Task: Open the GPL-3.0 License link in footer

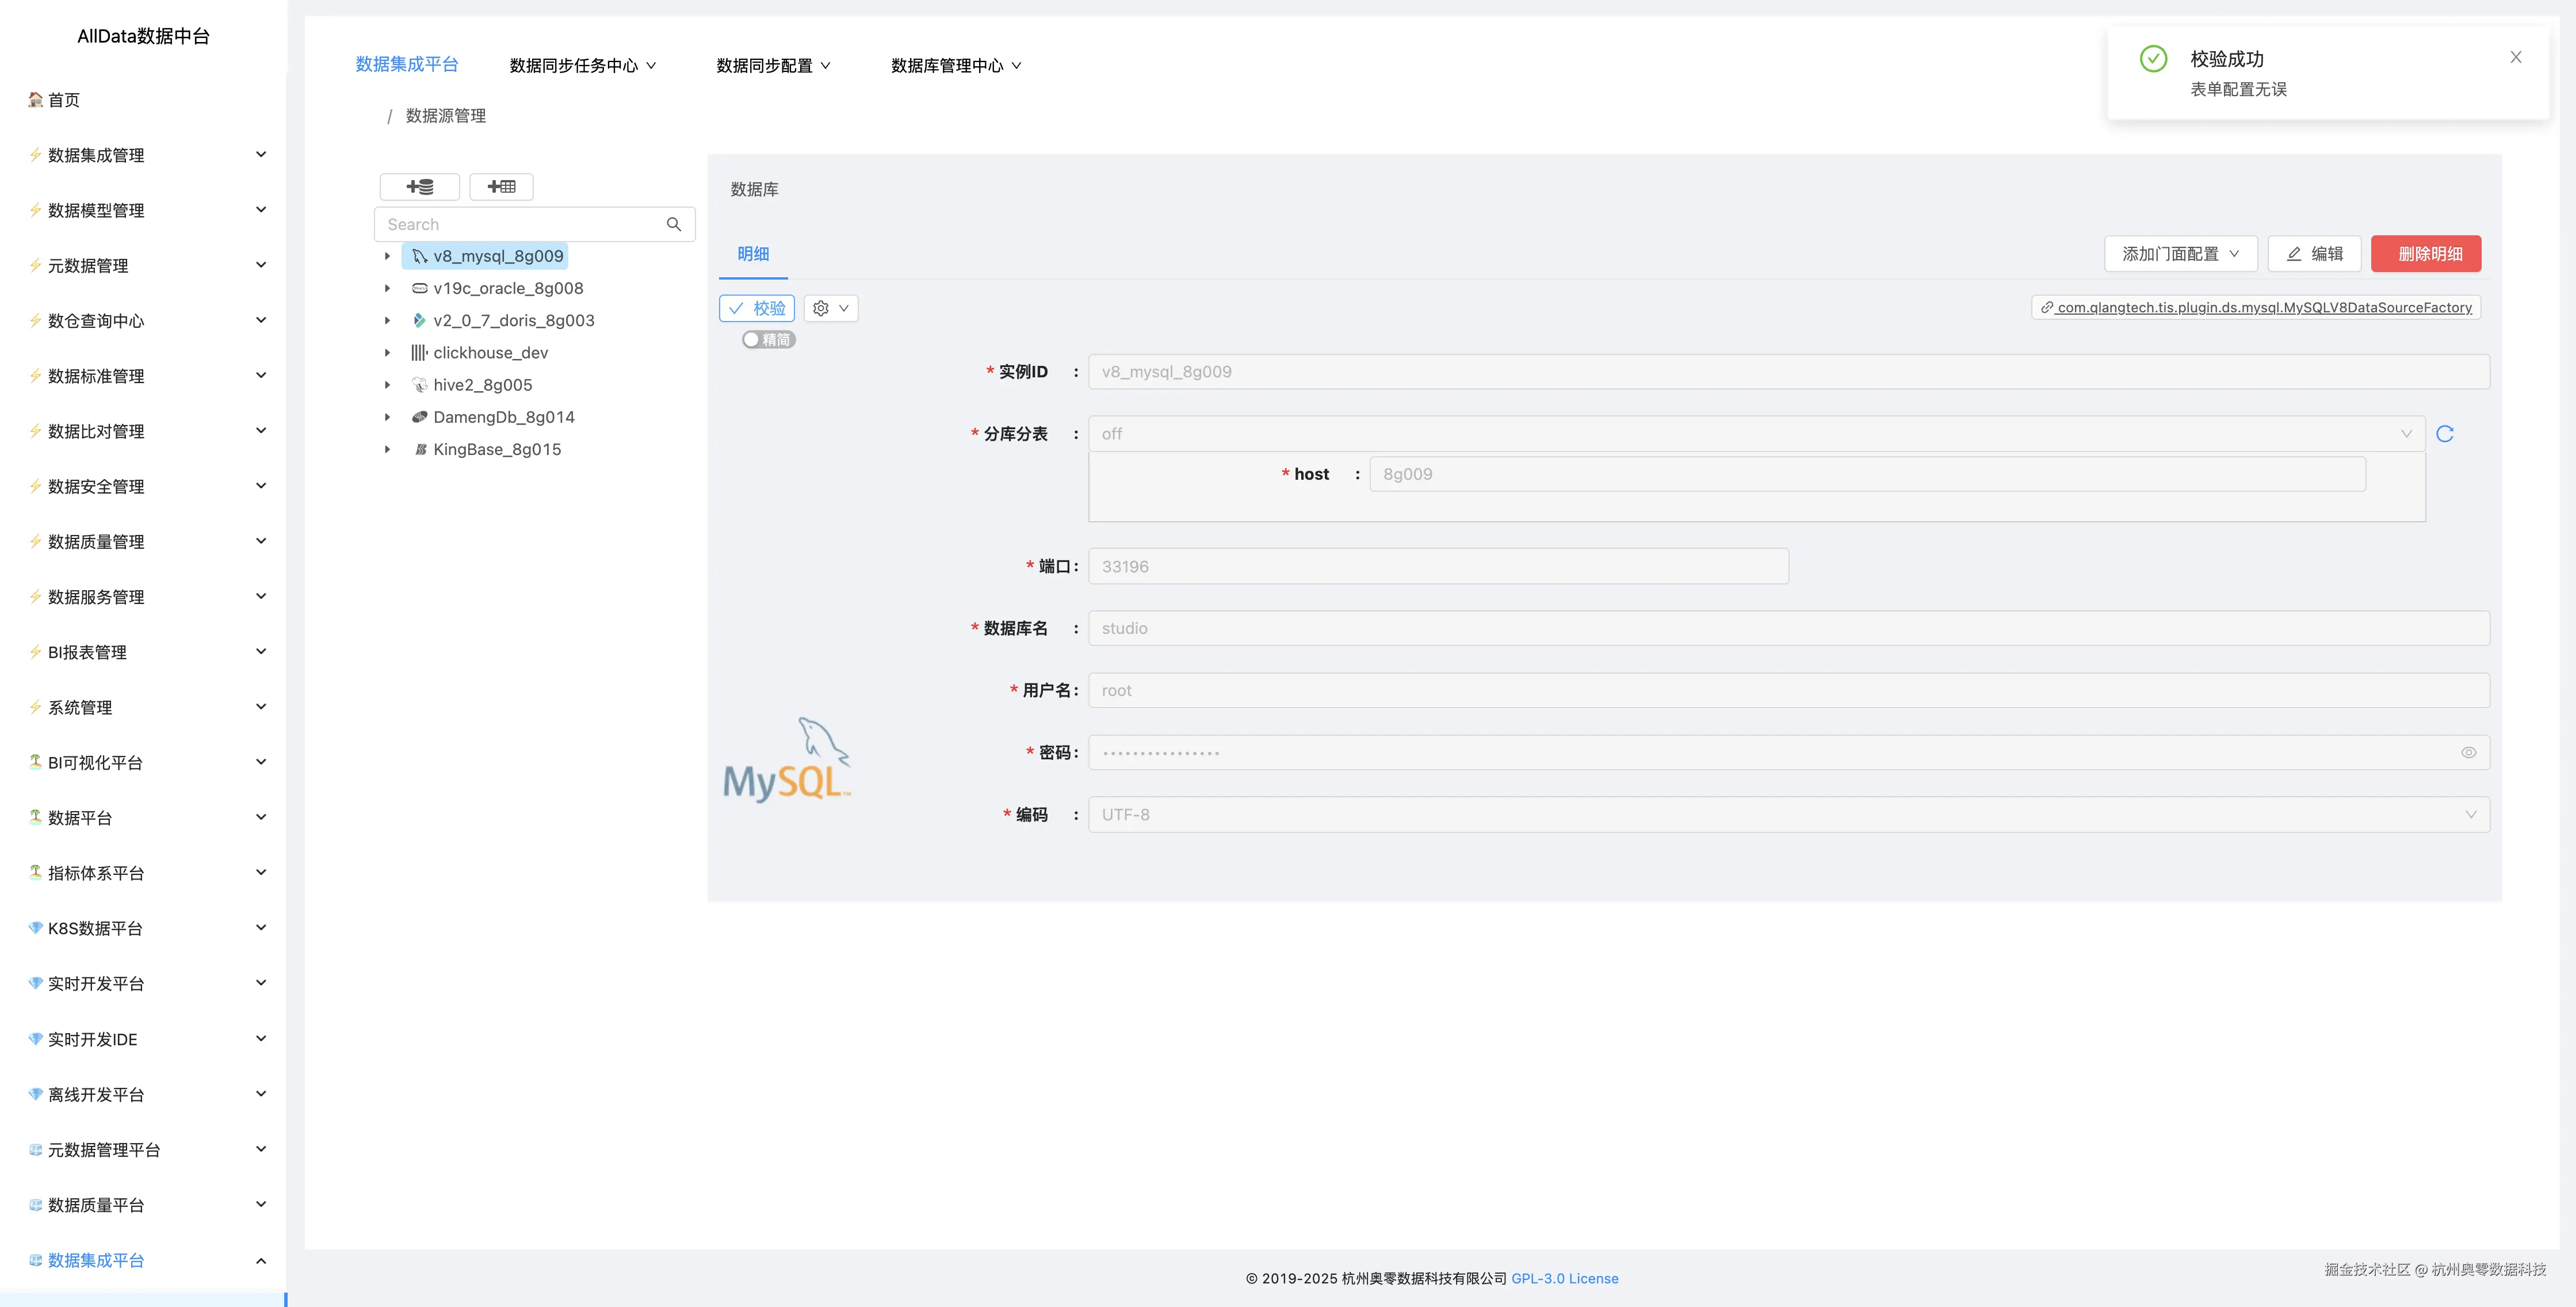Action: coord(1565,1277)
